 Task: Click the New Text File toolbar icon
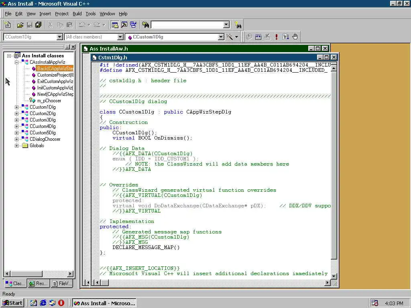point(8,25)
